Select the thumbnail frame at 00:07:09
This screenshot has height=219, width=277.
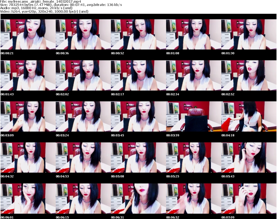[x=249, y=198]
